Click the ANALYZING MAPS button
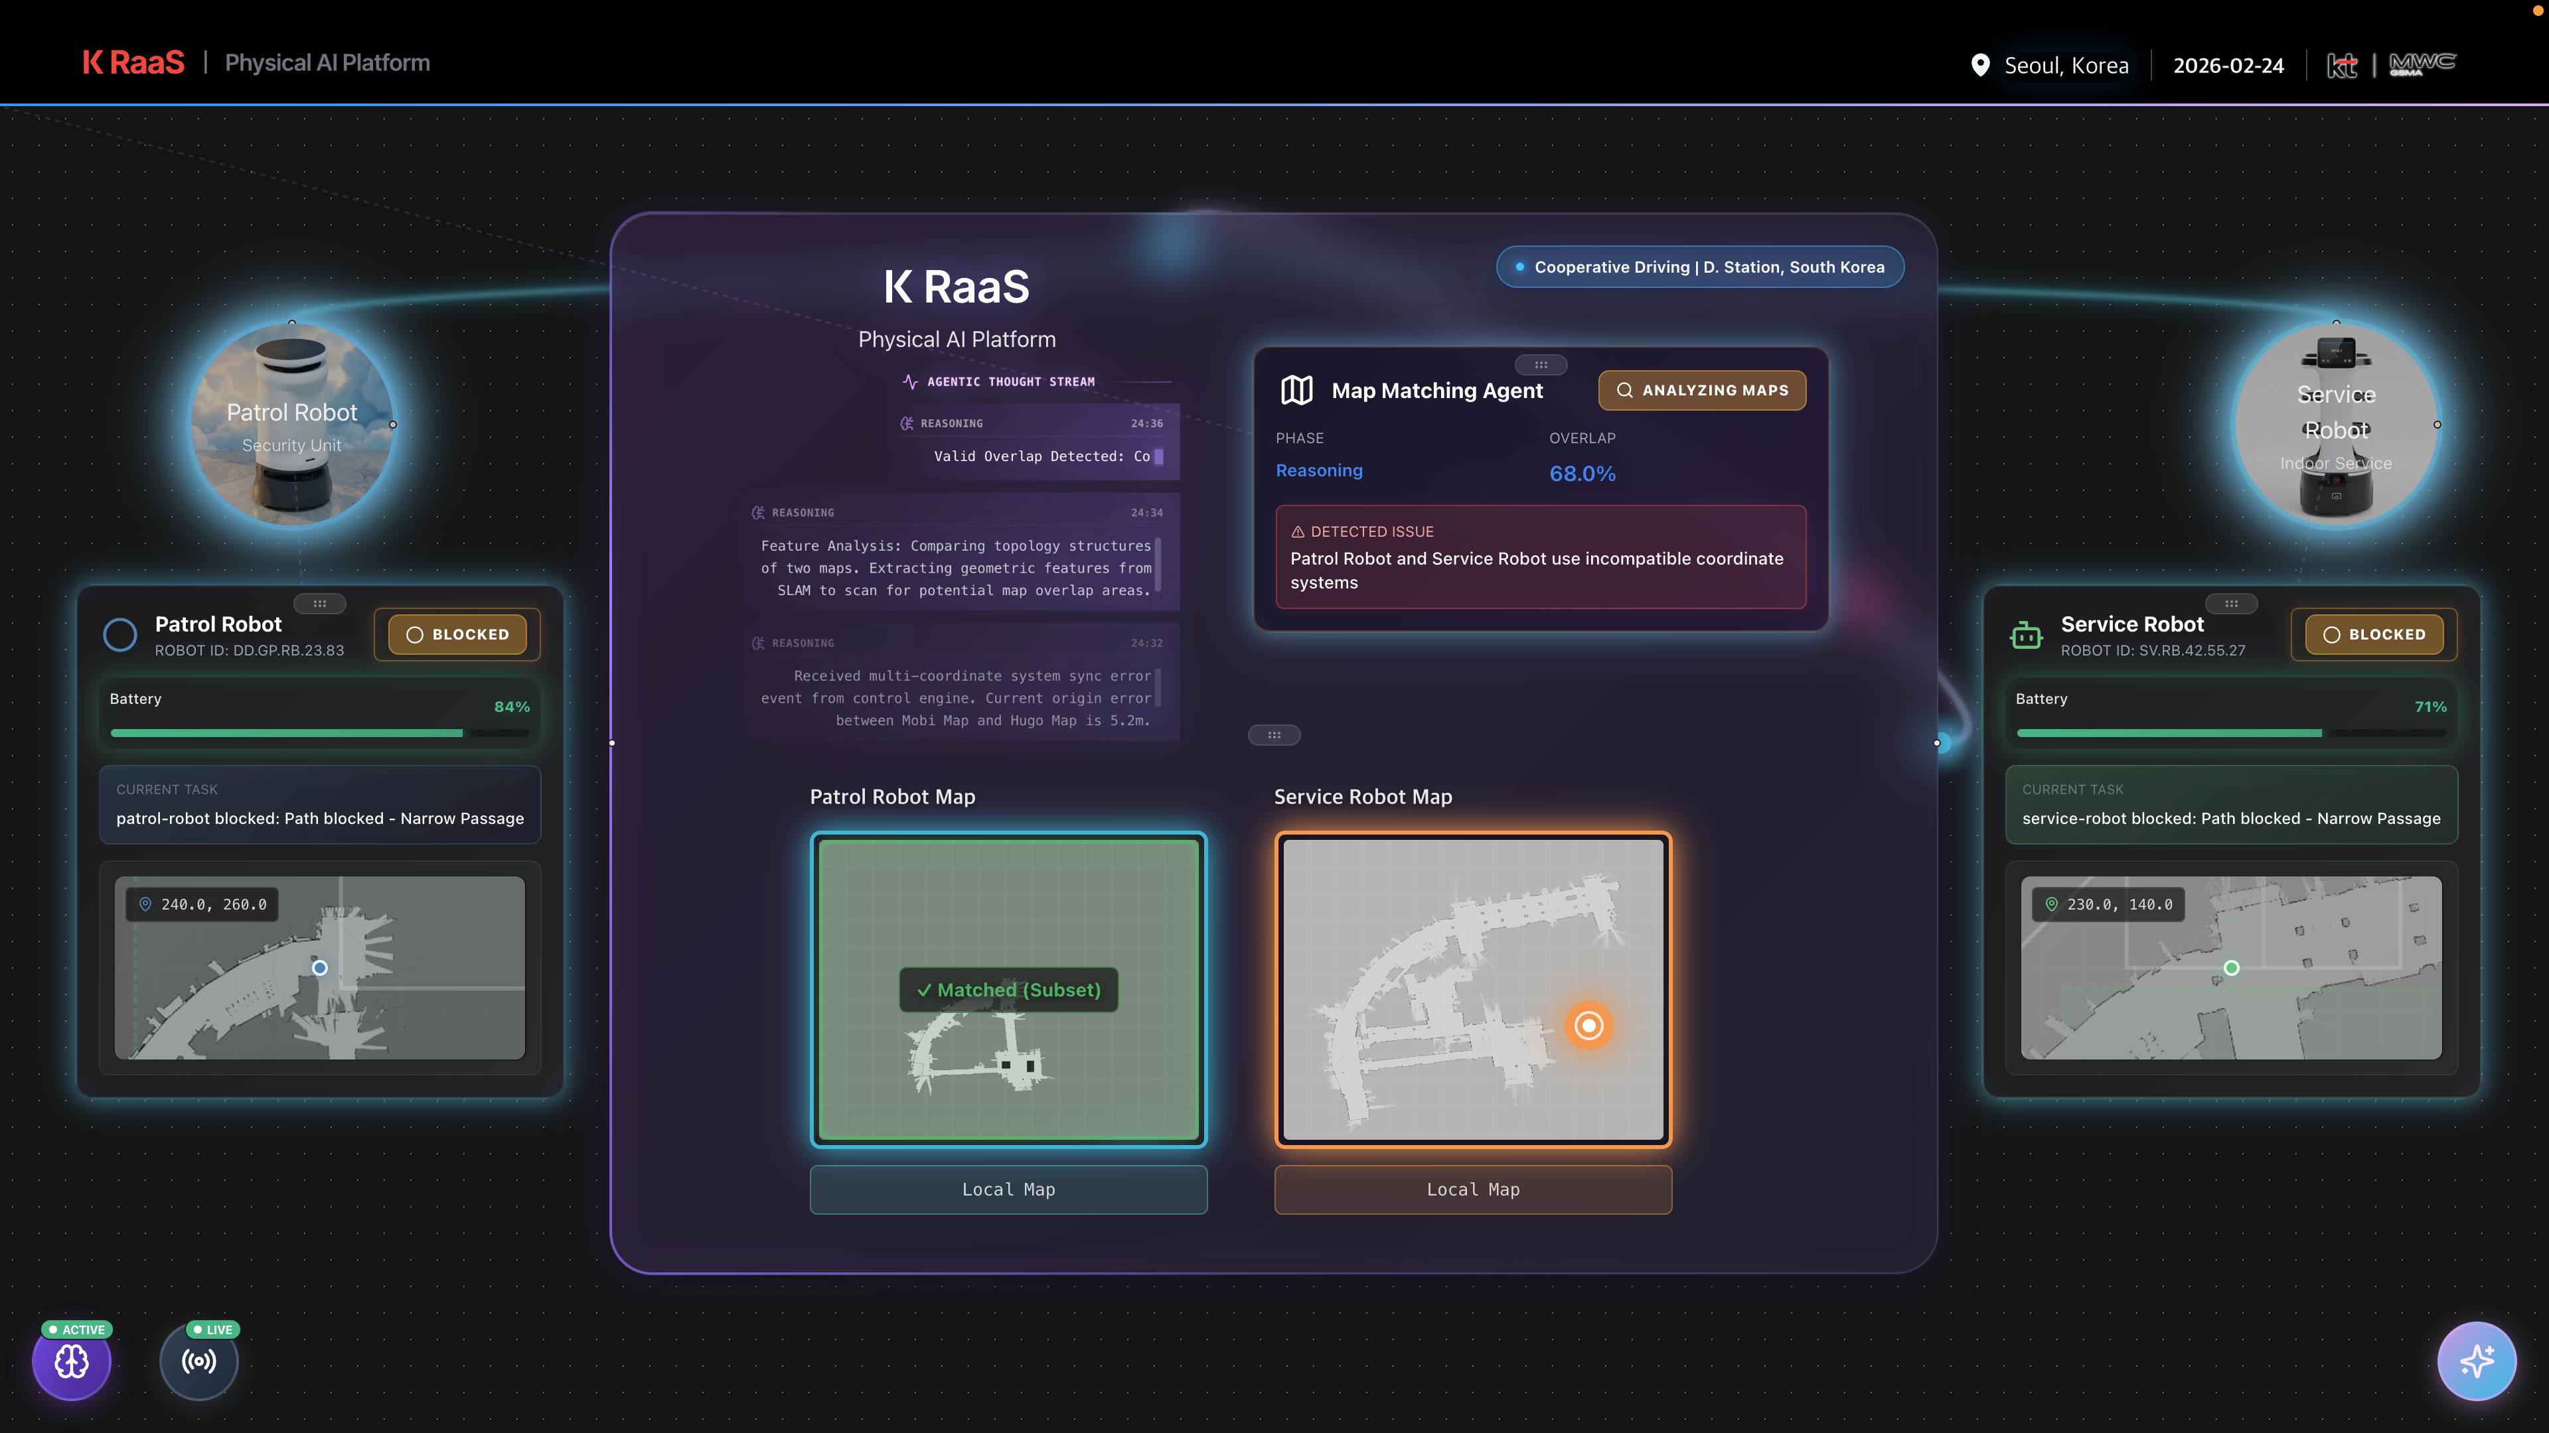This screenshot has width=2549, height=1433. click(x=1702, y=391)
